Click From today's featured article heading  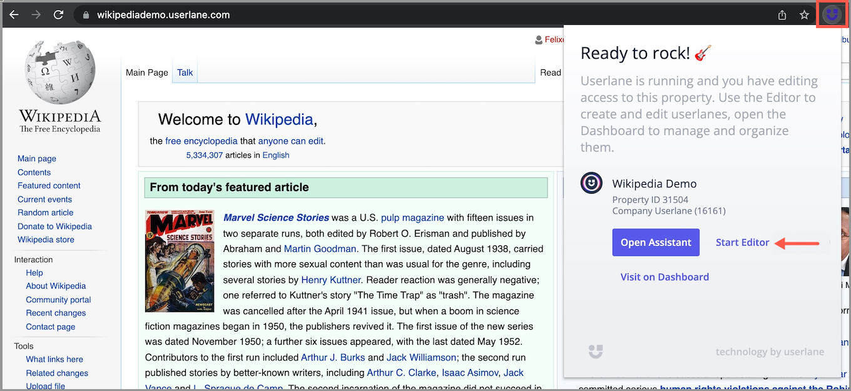(229, 187)
